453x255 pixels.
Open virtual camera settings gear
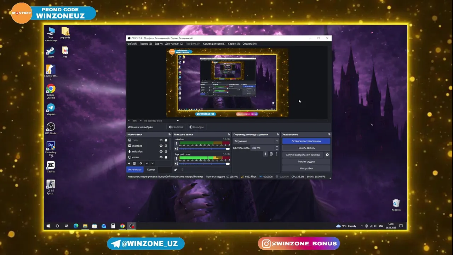pos(327,155)
